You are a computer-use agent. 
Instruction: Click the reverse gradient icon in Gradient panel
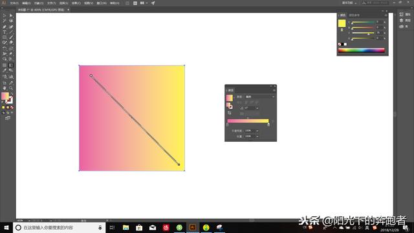tap(230, 113)
